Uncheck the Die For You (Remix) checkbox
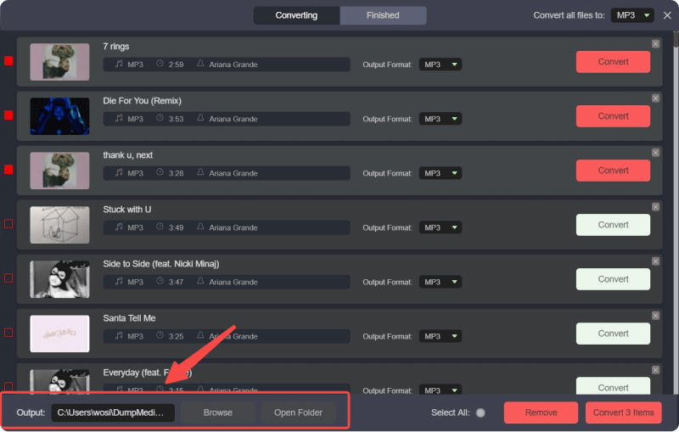This screenshot has width=679, height=432. click(8, 115)
